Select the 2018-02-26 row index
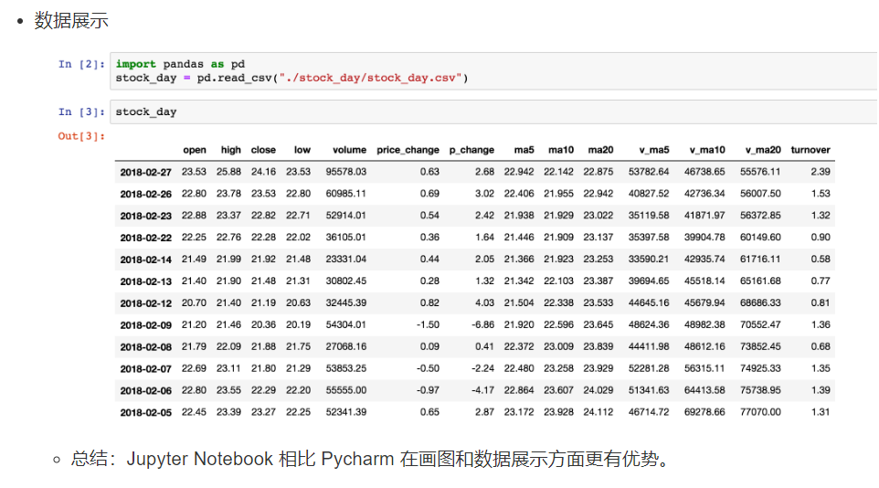This screenshot has height=488, width=879. pyautogui.click(x=146, y=194)
